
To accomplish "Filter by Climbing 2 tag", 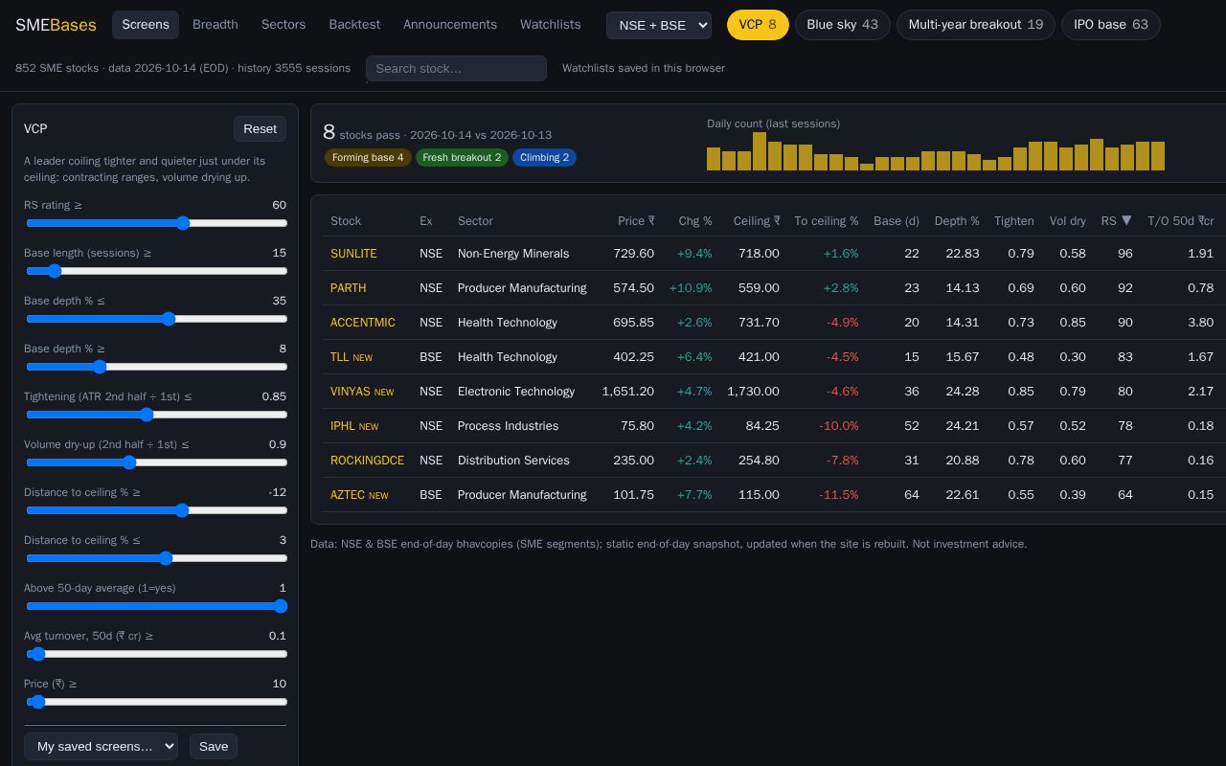I will pyautogui.click(x=544, y=157).
